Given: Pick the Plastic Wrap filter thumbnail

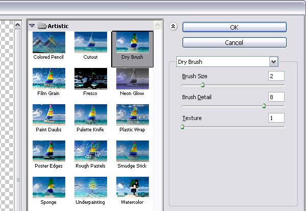Looking at the screenshot, I should (x=132, y=115).
